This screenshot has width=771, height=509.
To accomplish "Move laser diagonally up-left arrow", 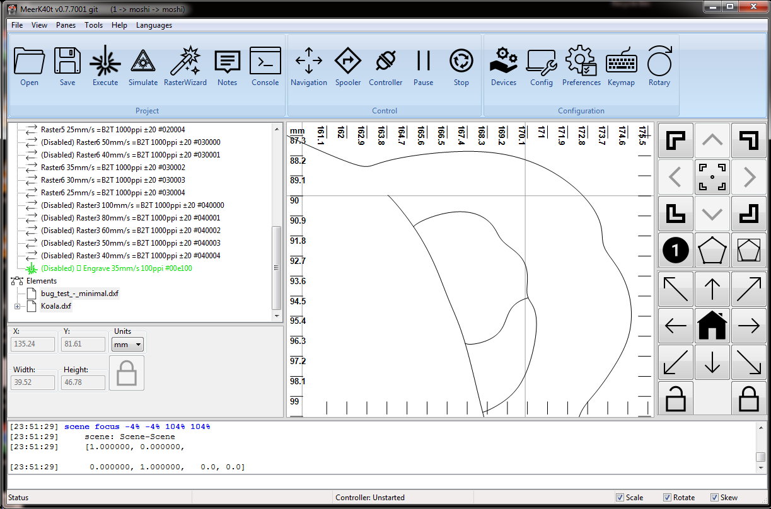I will [676, 289].
